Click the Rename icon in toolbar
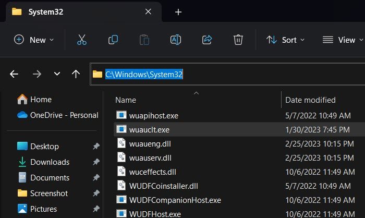365x218 pixels. 175,40
